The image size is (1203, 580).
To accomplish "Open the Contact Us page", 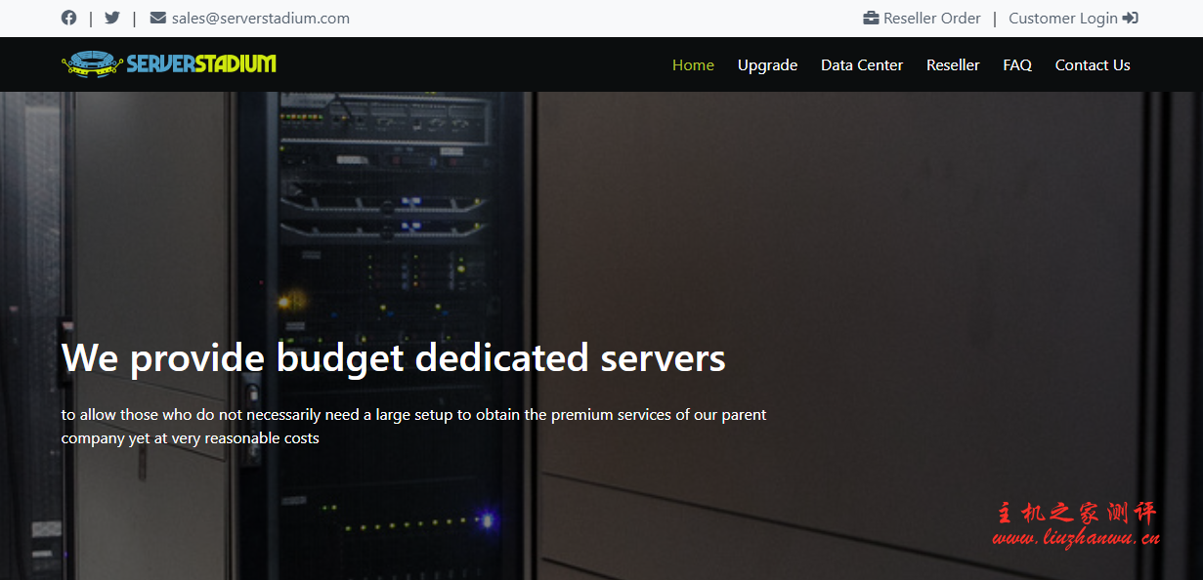I will [1092, 65].
